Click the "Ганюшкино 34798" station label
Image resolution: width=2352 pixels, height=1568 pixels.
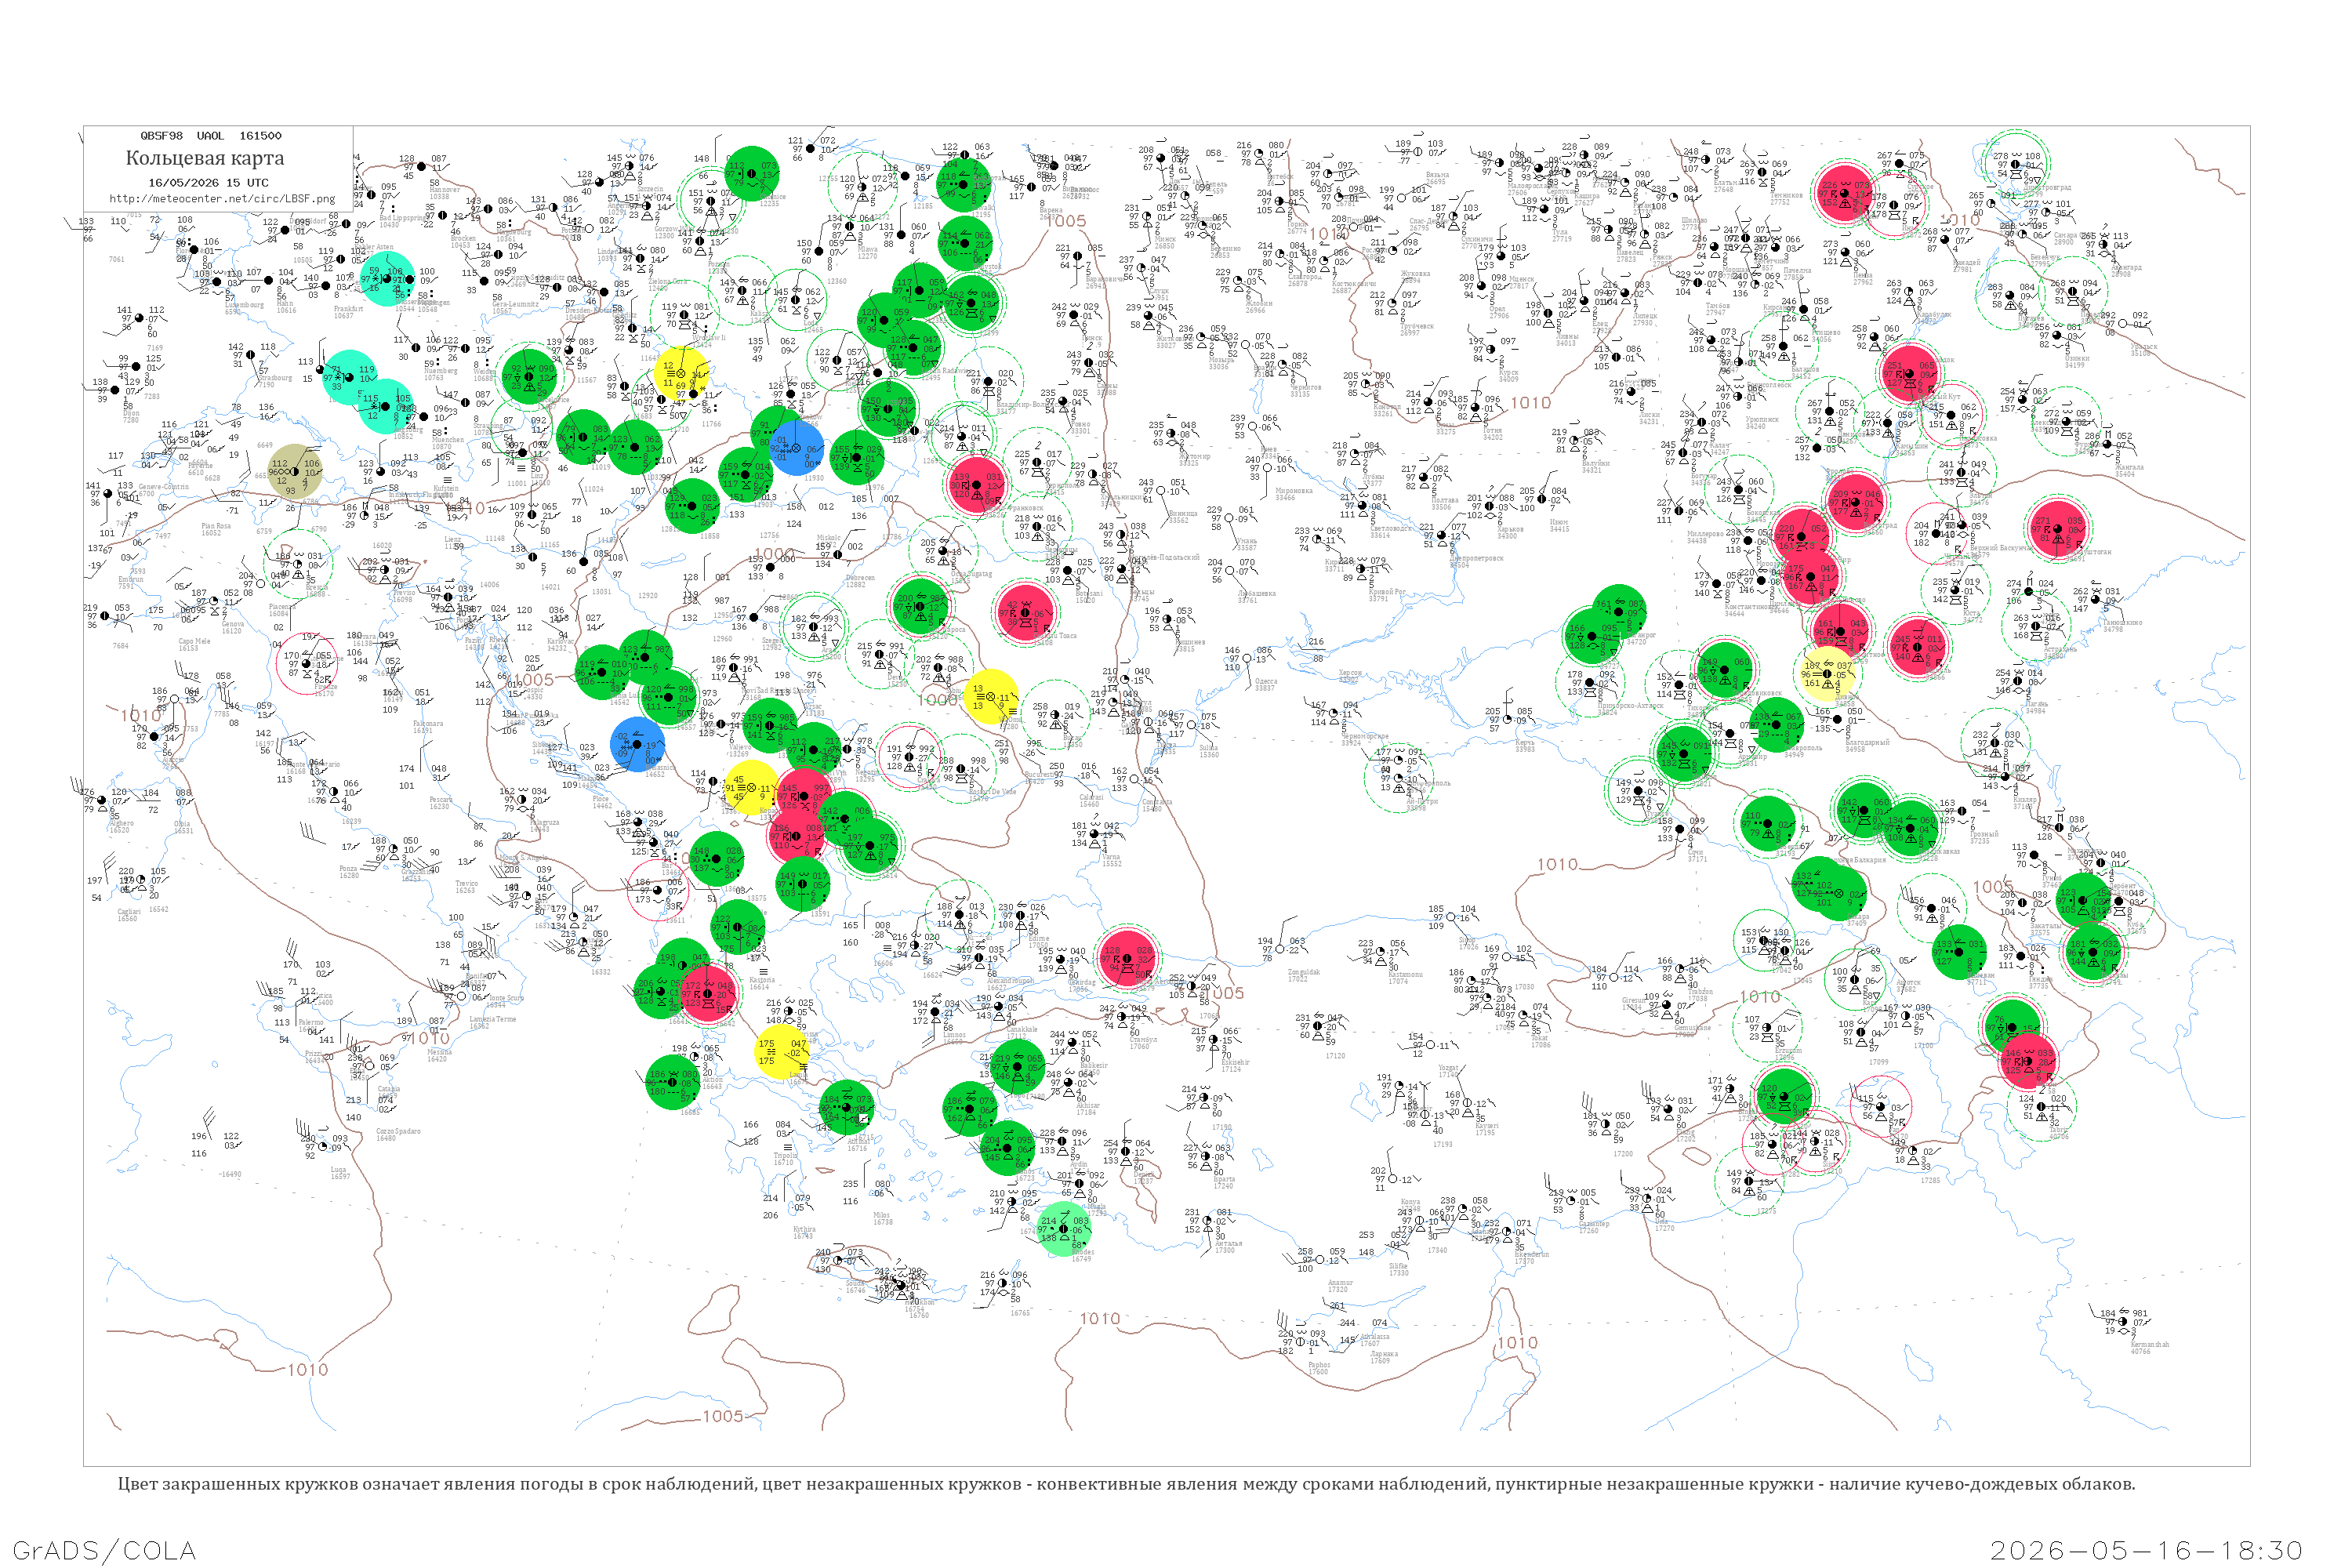pos(2123,626)
